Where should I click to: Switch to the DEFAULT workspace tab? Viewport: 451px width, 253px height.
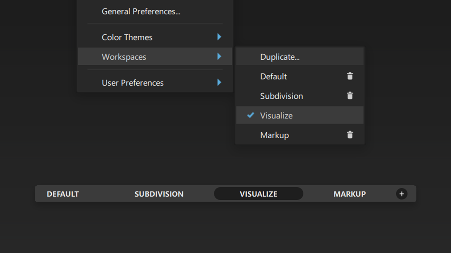coord(63,194)
